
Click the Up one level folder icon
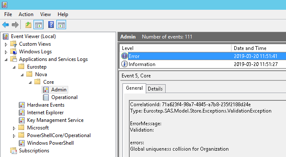[28, 25]
